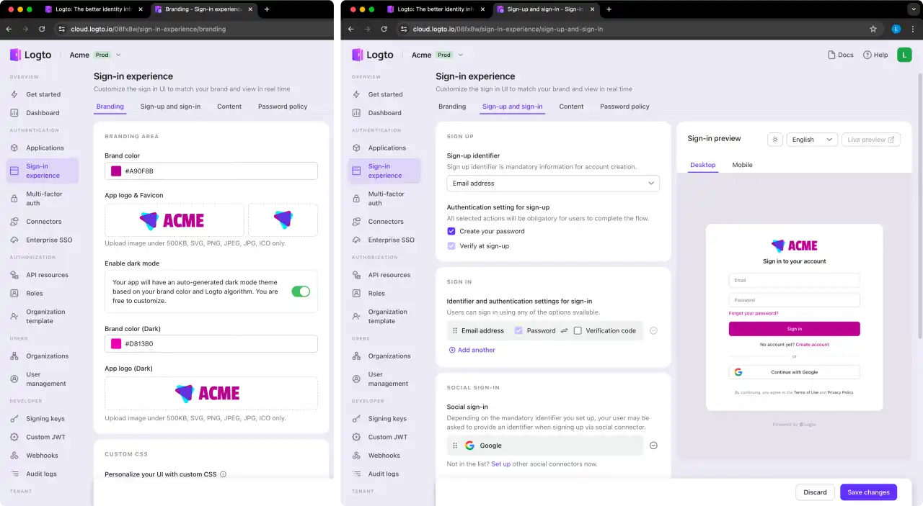Click drag handle of Google connector row
Screen dimensions: 923x506
tap(455, 446)
